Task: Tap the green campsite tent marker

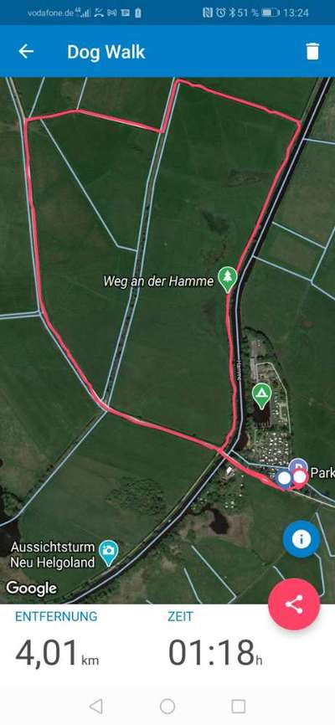Action: [x=261, y=395]
